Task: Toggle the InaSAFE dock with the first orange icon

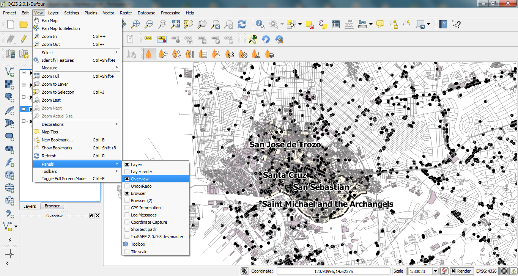Action: [x=150, y=54]
